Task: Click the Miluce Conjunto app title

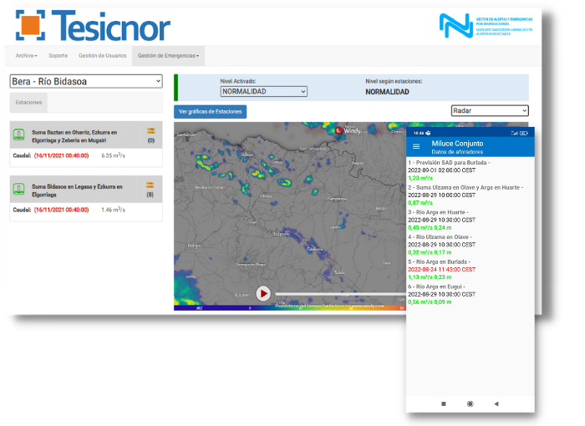Action: [x=457, y=144]
